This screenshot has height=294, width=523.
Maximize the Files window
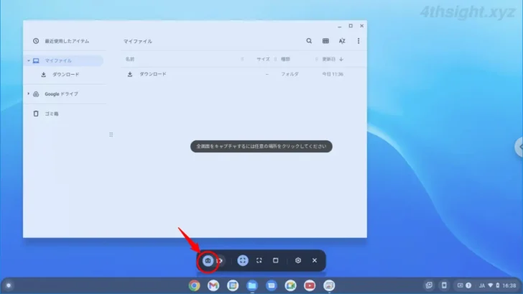click(x=351, y=26)
